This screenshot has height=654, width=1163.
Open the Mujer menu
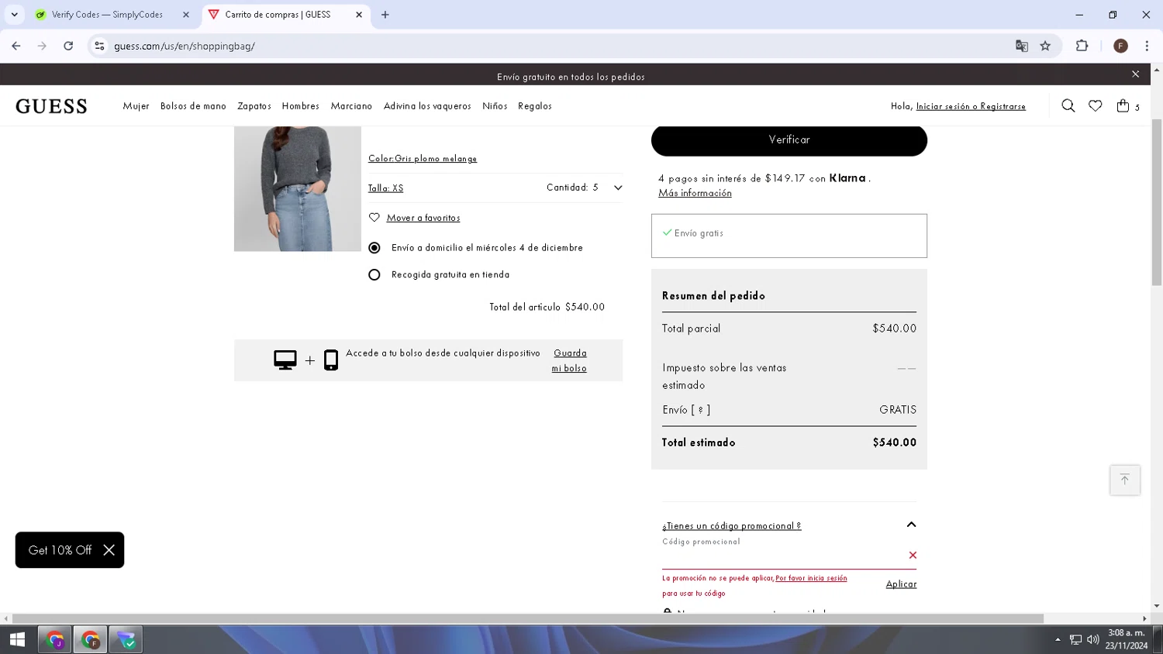(x=136, y=106)
